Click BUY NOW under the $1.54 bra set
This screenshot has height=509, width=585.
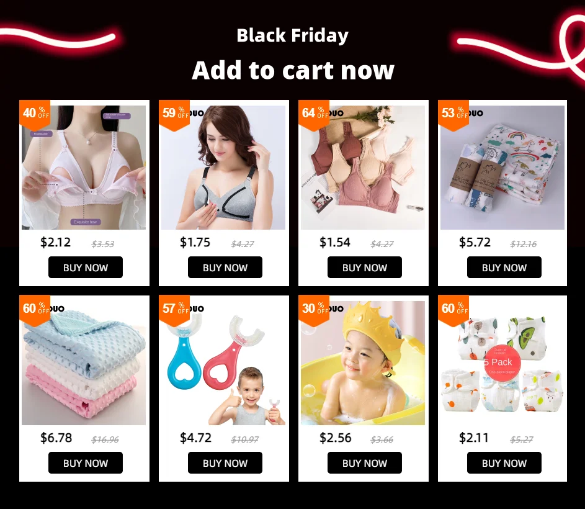click(x=365, y=267)
